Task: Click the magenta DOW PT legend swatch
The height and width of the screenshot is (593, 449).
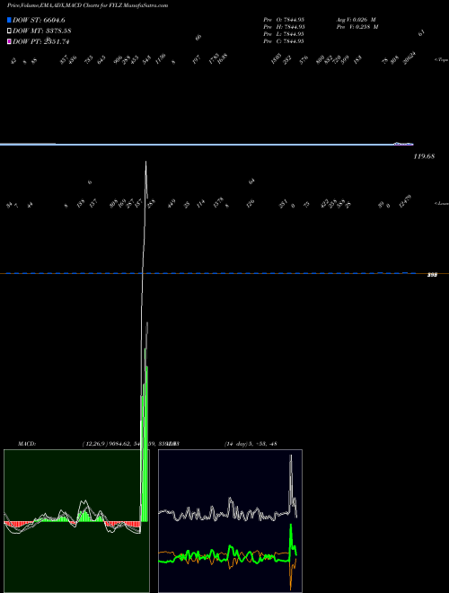Action: [x=9, y=41]
